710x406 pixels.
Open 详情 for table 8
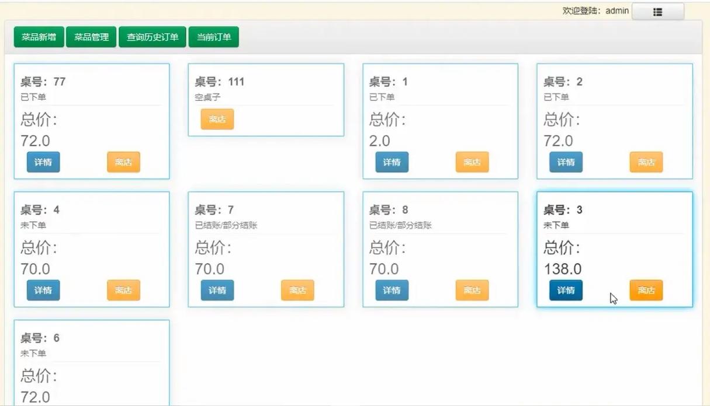[392, 290]
